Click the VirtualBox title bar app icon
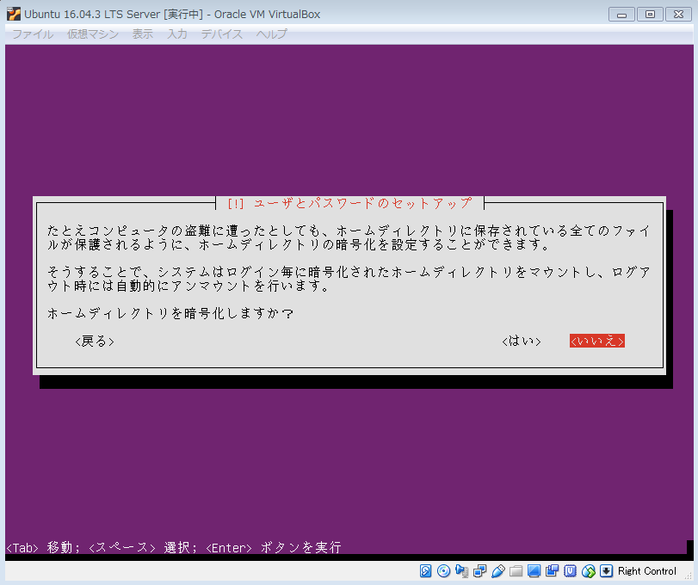 [14, 14]
